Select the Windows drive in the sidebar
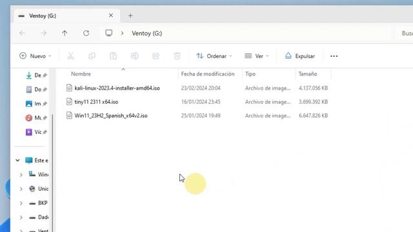The height and width of the screenshot is (232, 413). click(39, 175)
